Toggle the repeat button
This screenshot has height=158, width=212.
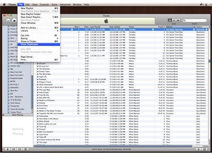click(19, 149)
